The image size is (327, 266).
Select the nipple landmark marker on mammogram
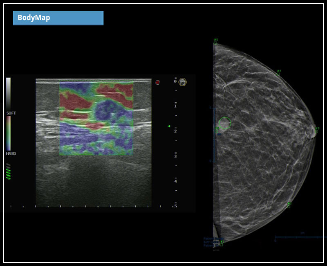point(316,129)
